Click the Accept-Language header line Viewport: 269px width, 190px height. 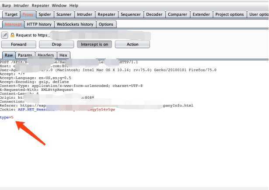(35, 78)
